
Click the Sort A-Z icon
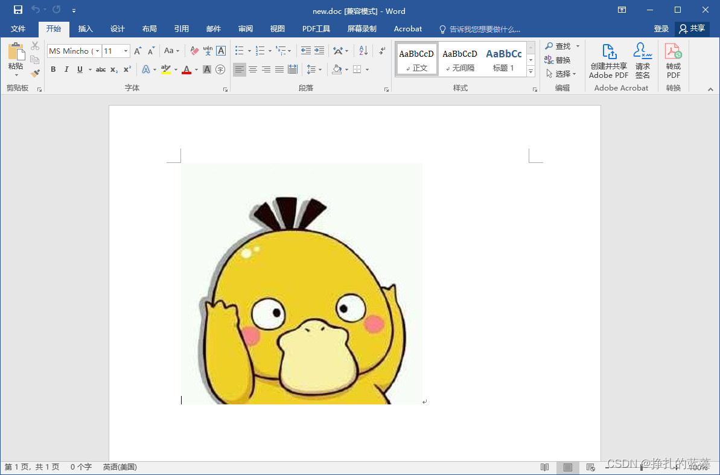point(363,51)
